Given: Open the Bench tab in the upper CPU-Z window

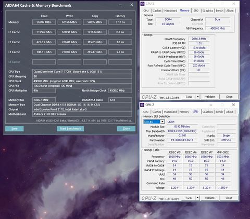Looking at the screenshot, I should coord(219,11).
